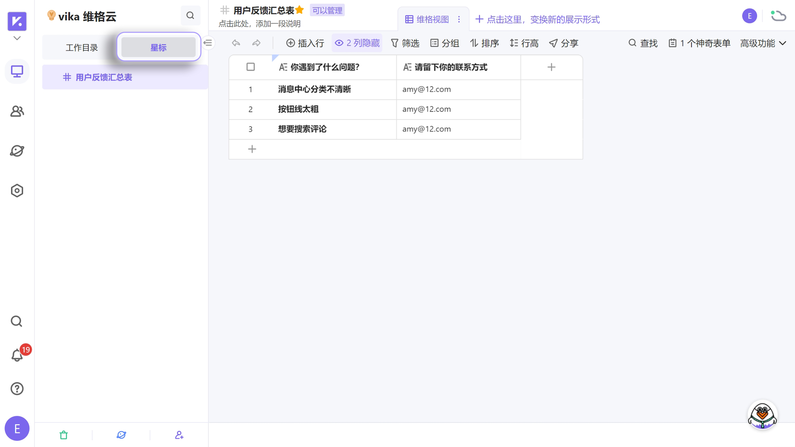Select the 星标 tab
This screenshot has width=795, height=447.
(158, 47)
